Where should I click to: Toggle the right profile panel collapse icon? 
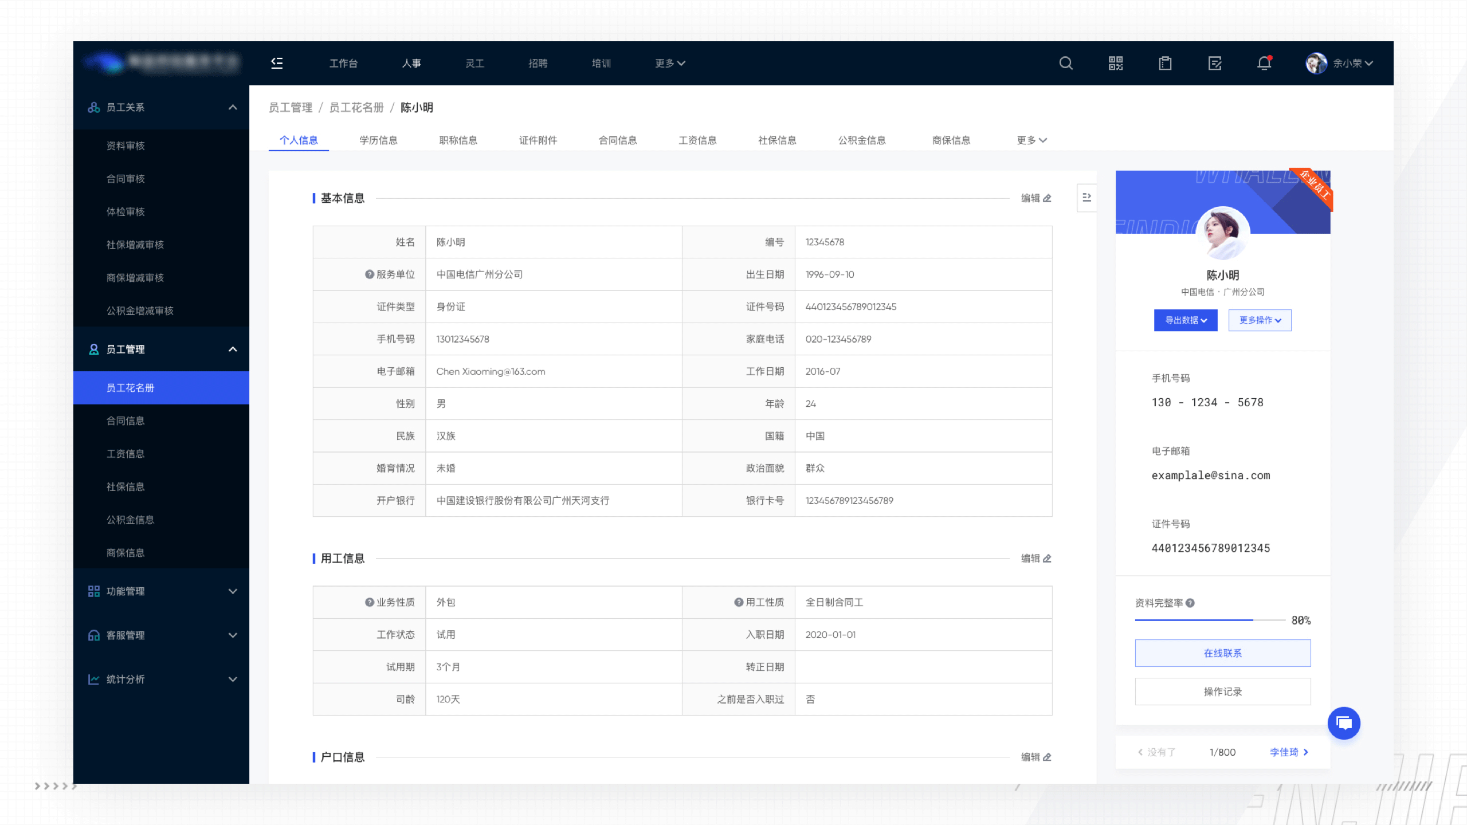pyautogui.click(x=1086, y=198)
